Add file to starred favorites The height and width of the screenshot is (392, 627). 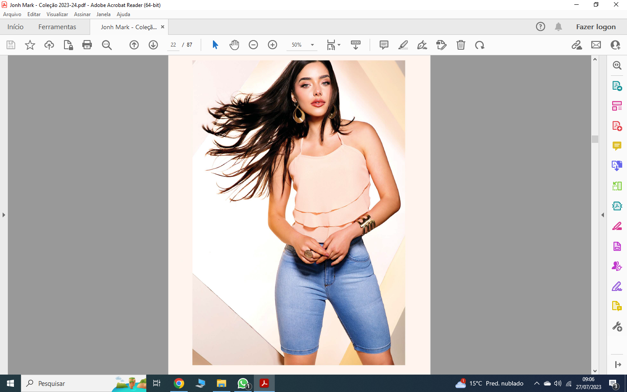point(30,45)
